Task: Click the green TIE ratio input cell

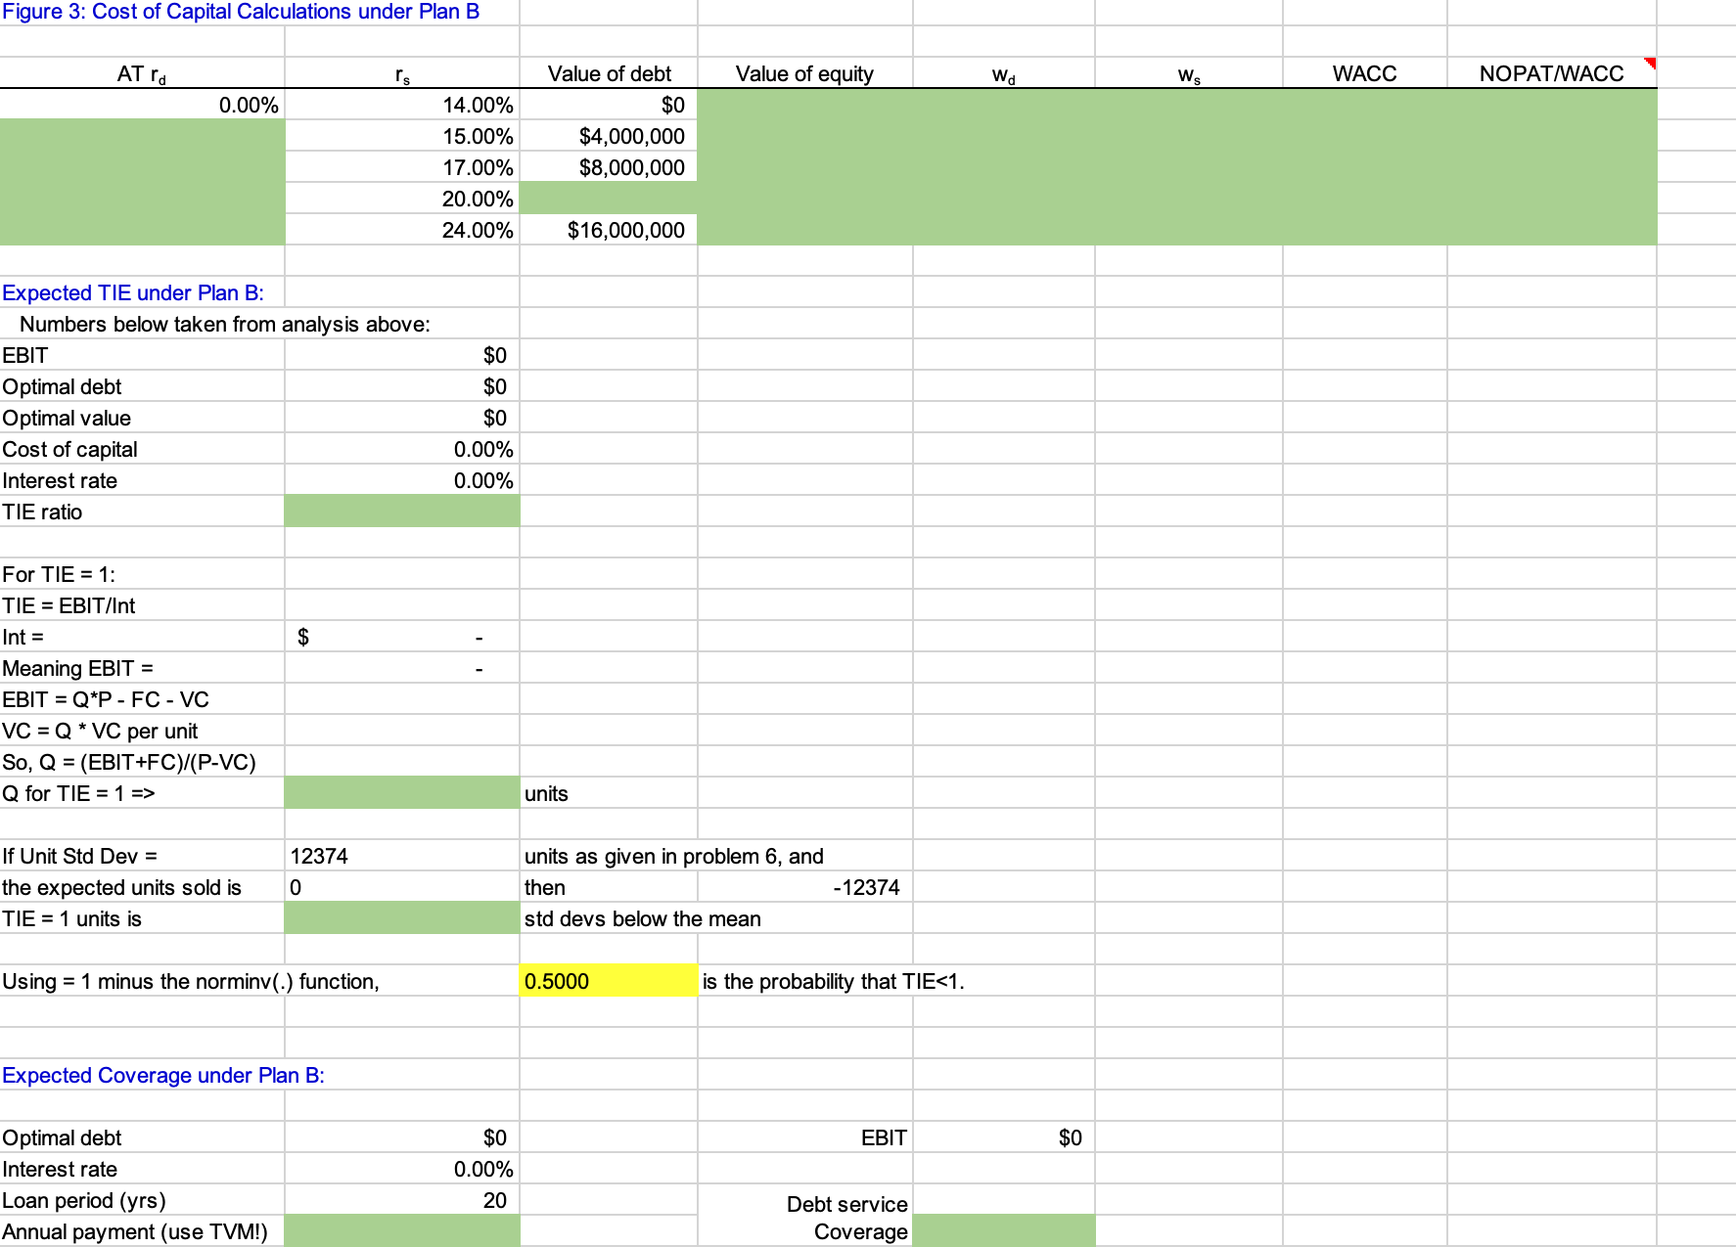Action: point(401,511)
